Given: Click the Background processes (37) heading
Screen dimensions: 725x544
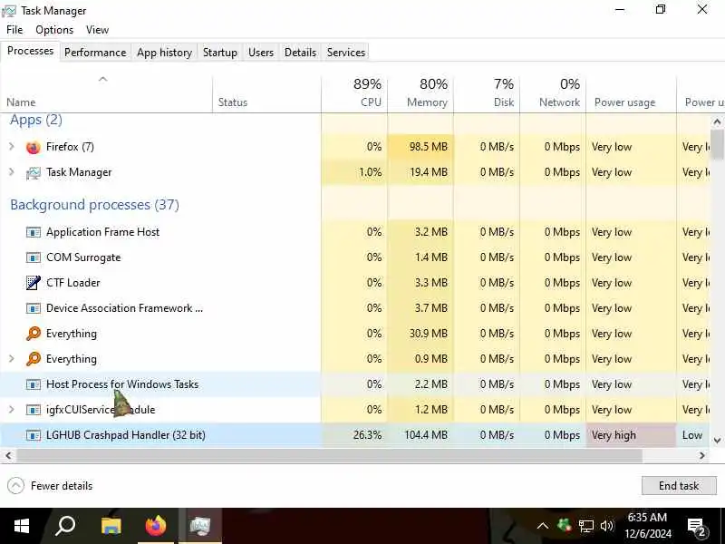Looking at the screenshot, I should pyautogui.click(x=95, y=205).
